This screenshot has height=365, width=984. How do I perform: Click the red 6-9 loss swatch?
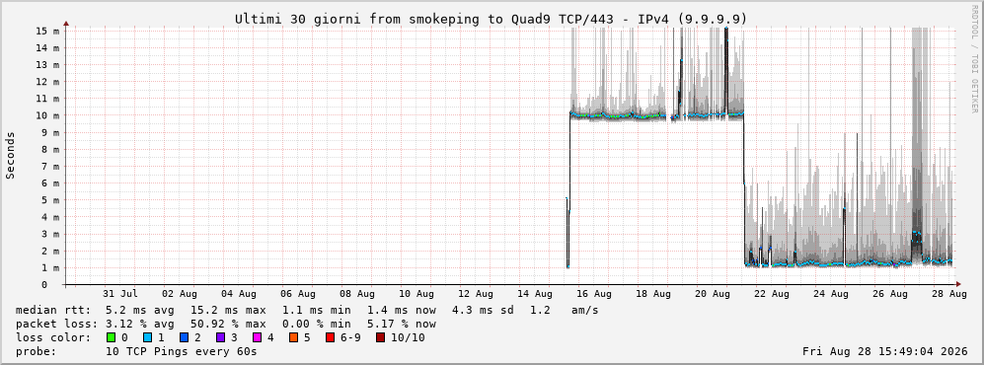click(x=330, y=338)
